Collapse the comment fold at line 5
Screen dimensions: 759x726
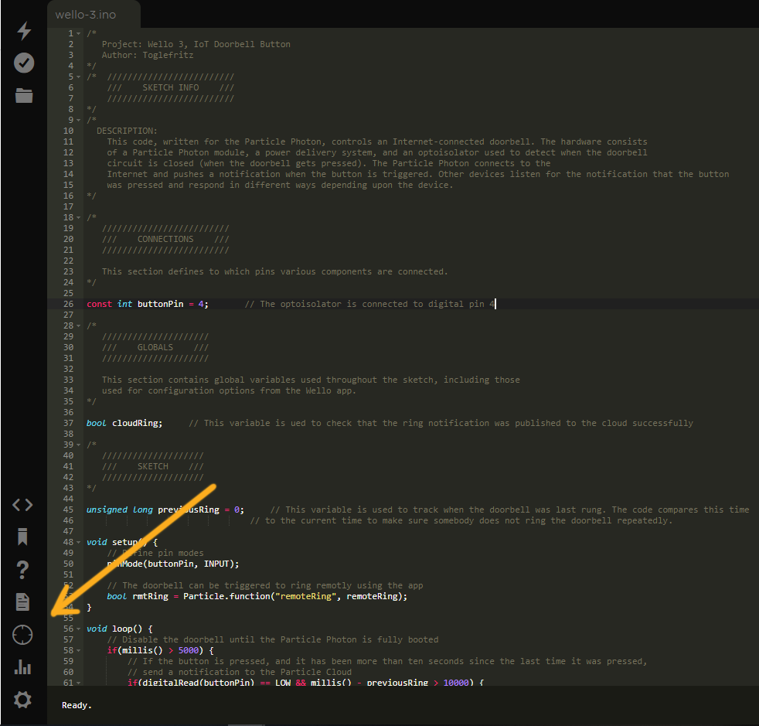[x=78, y=77]
